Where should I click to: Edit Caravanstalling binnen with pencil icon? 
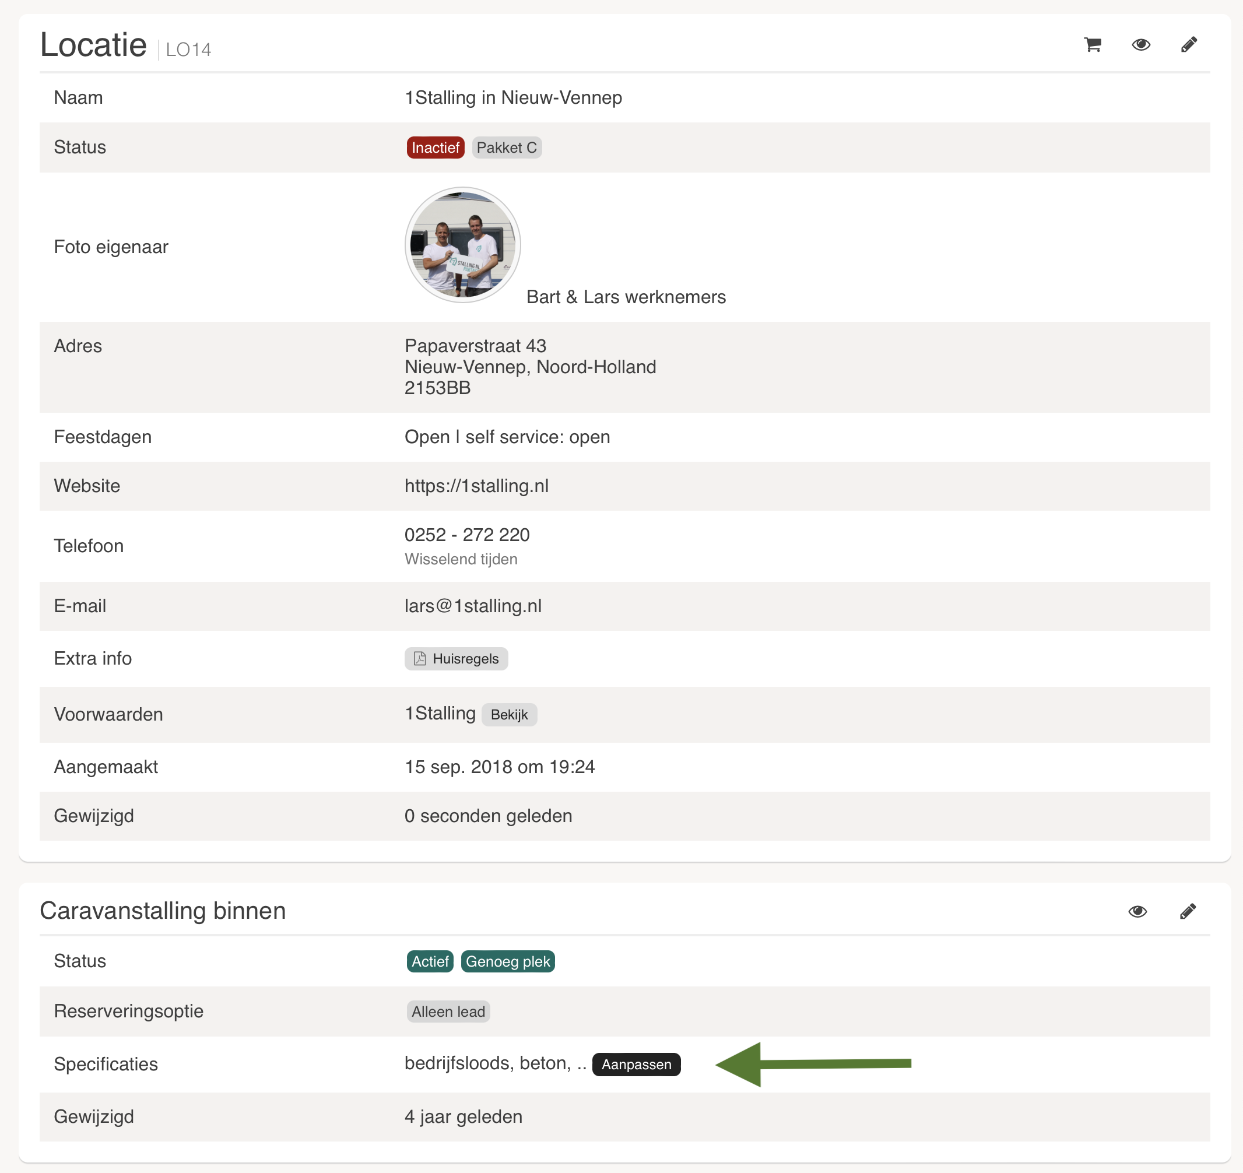point(1188,911)
